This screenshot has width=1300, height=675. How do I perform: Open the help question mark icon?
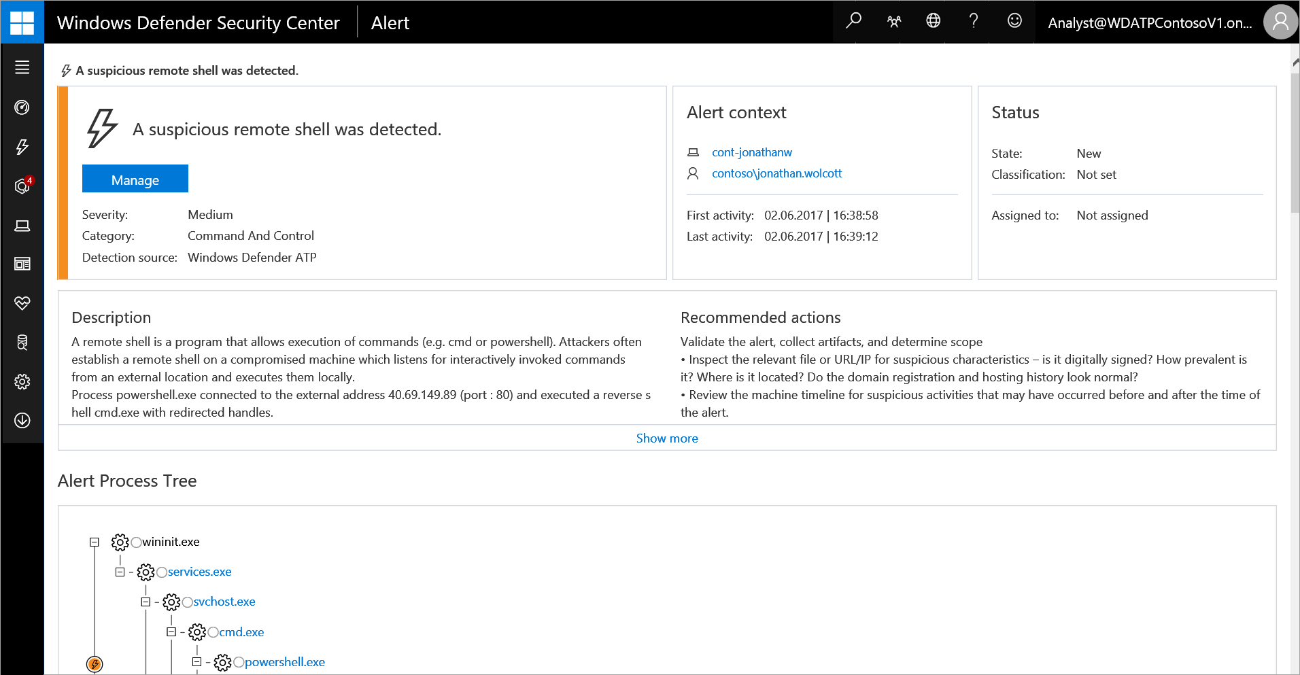coord(974,22)
